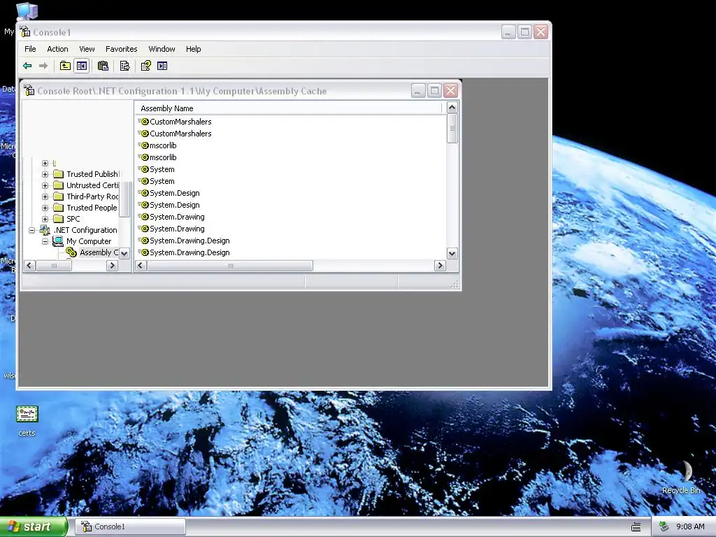This screenshot has height=537, width=716.
Task: Open the certs desktop icon
Action: (27, 421)
